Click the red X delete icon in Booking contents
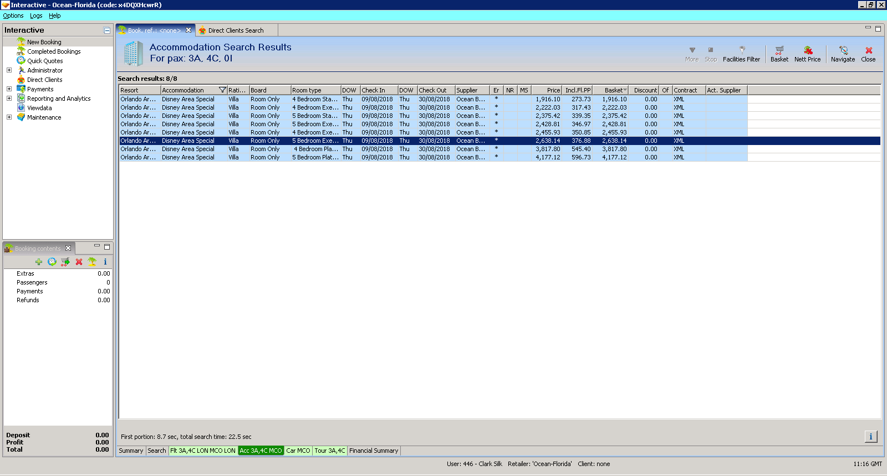Image resolution: width=887 pixels, height=476 pixels. pos(79,262)
